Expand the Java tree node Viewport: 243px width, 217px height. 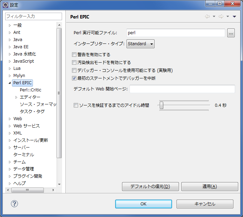click(x=10, y=40)
